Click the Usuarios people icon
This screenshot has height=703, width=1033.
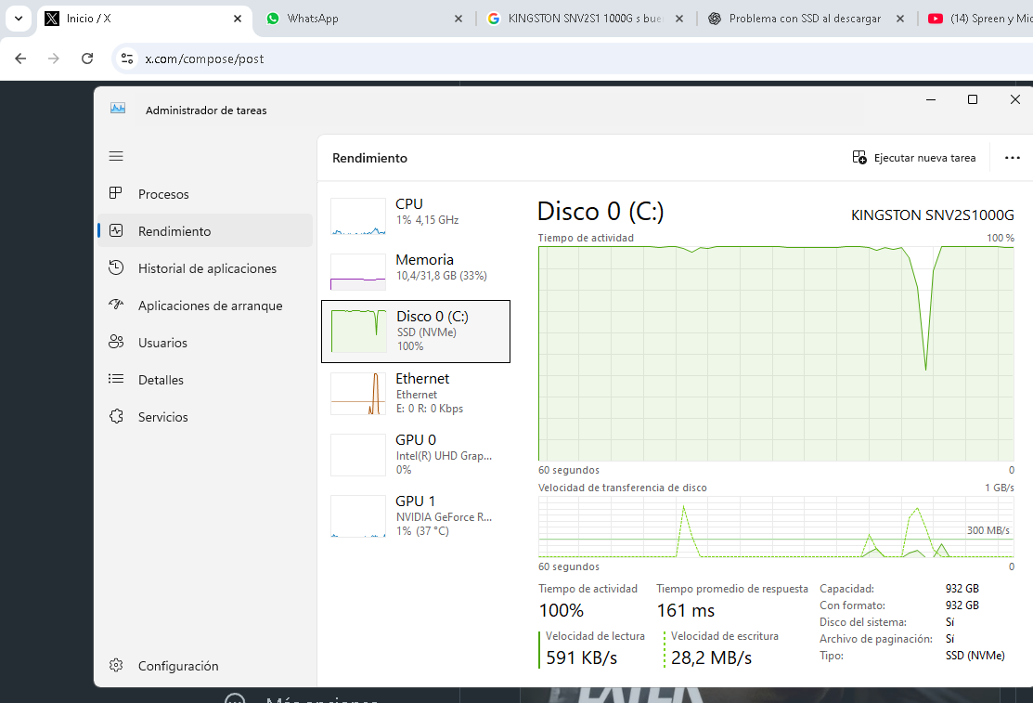pyautogui.click(x=116, y=342)
